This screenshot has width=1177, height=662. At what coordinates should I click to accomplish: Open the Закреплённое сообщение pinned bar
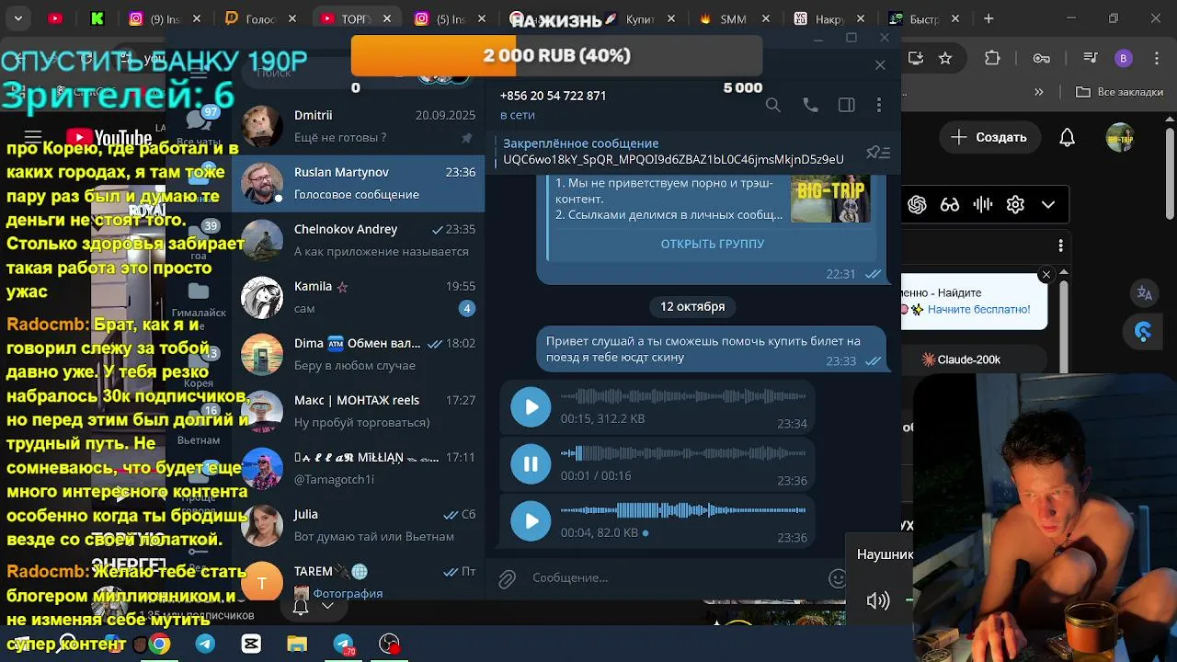tap(674, 152)
